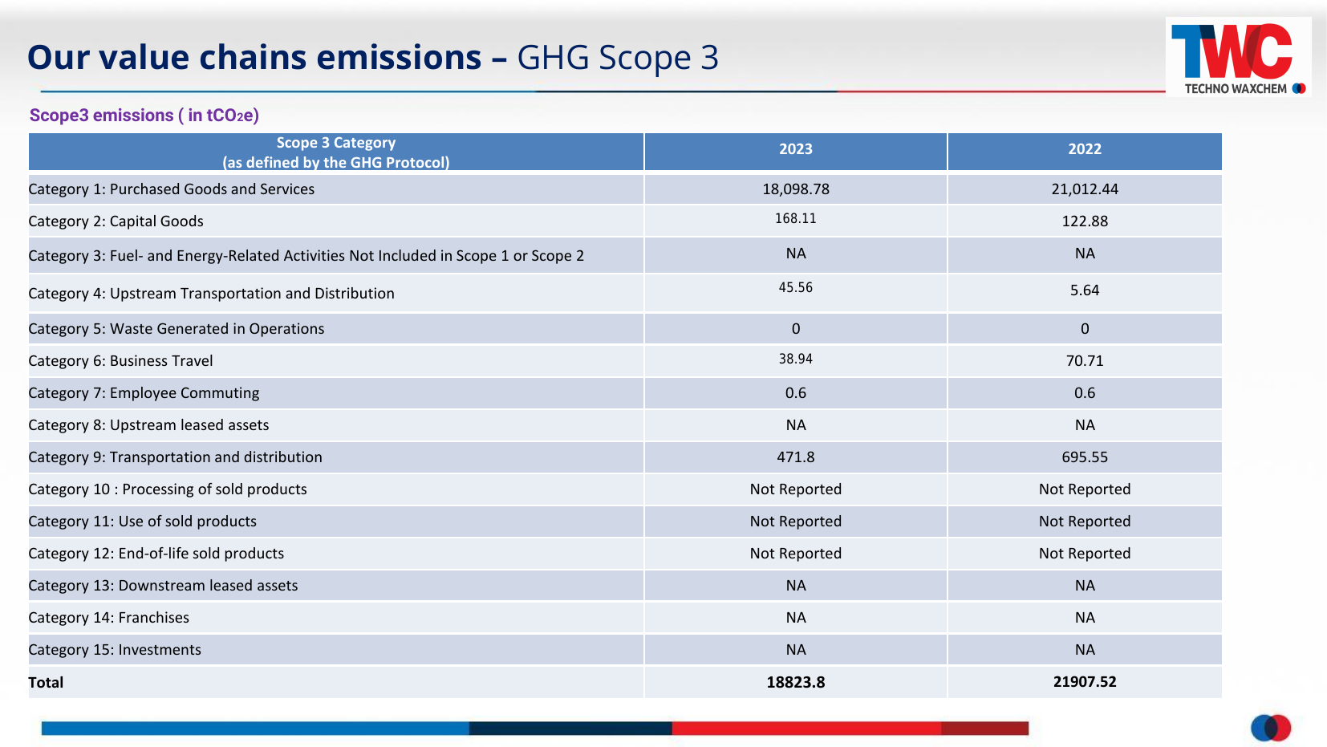
Task: Click the value 45.56
Action: tap(796, 287)
